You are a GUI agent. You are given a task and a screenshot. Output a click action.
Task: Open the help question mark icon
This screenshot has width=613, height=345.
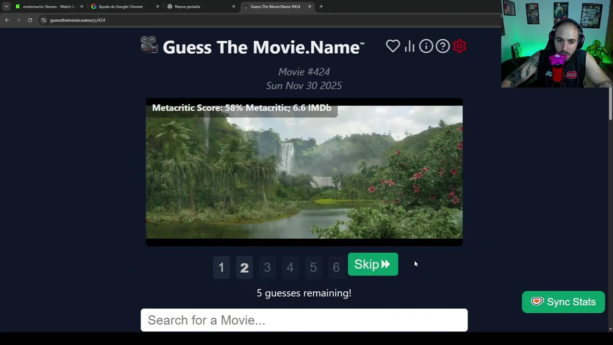tap(443, 46)
